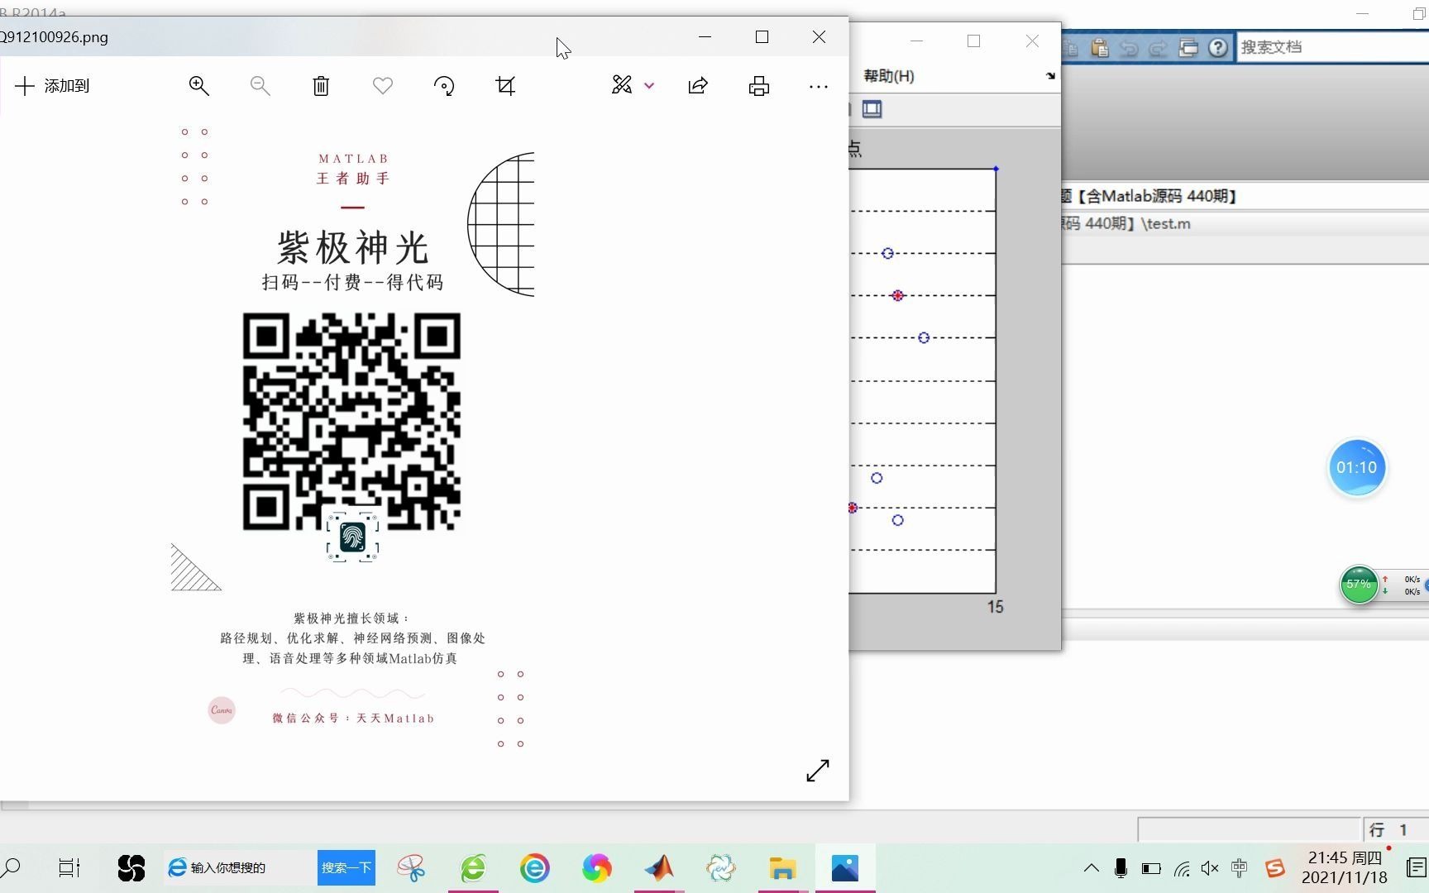Click the battery tray icon
This screenshot has height=893, width=1429.
point(1150,868)
